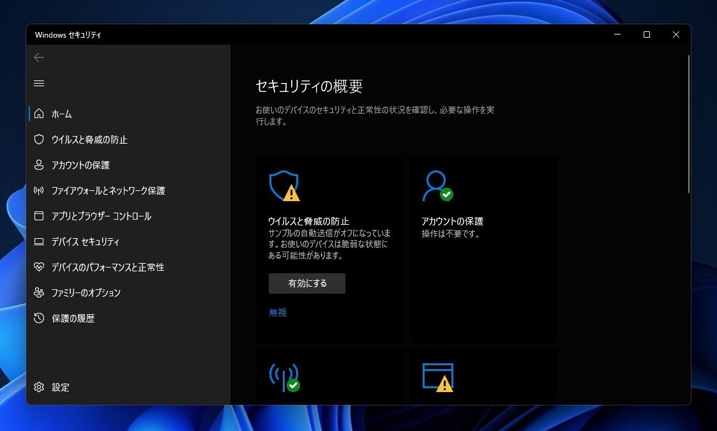Open 設定 at the sidebar bottom
This screenshot has width=717, height=431.
coord(61,388)
